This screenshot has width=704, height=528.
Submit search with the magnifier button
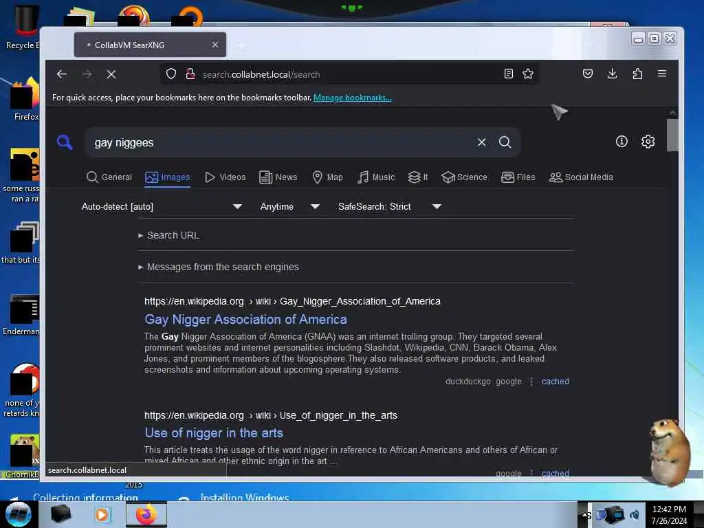click(505, 142)
